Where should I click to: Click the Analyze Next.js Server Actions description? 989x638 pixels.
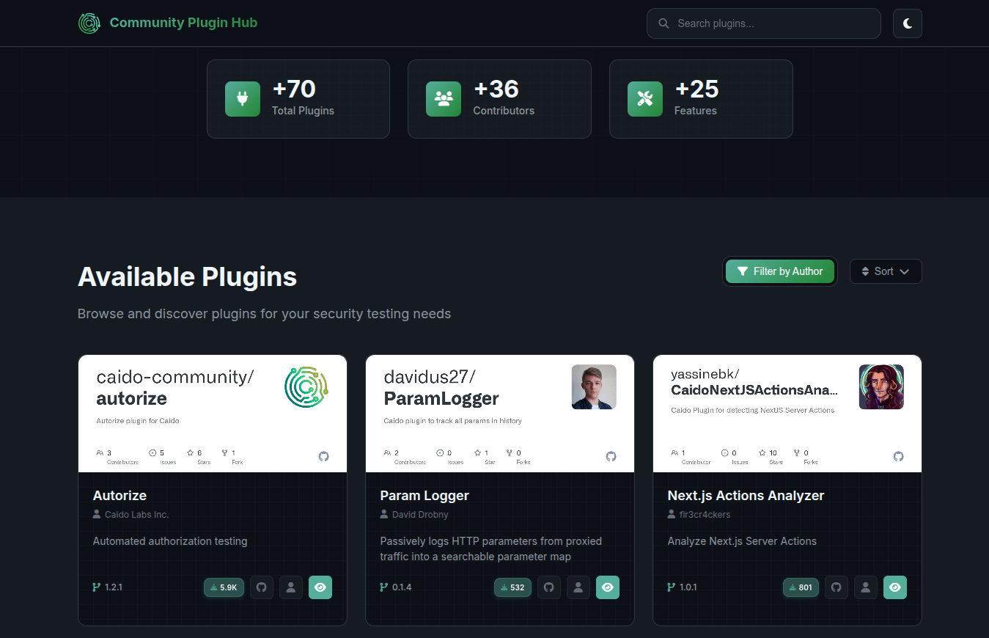click(742, 541)
